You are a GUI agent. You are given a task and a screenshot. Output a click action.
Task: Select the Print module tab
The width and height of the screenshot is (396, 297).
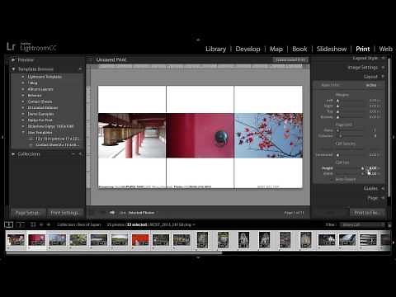[x=363, y=49]
